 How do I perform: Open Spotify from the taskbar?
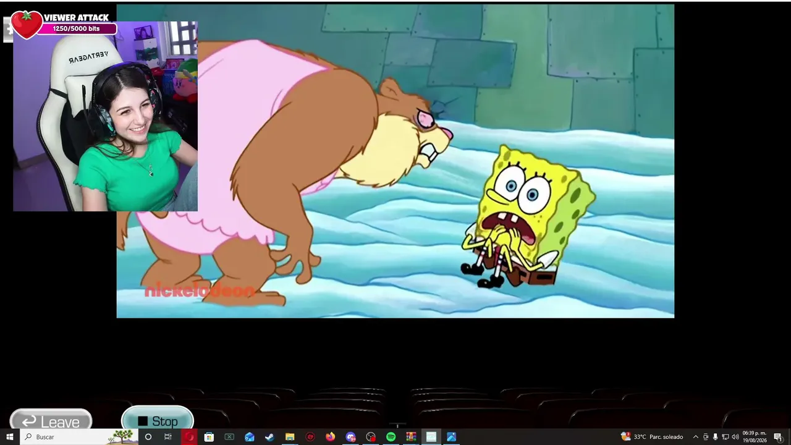coord(391,437)
